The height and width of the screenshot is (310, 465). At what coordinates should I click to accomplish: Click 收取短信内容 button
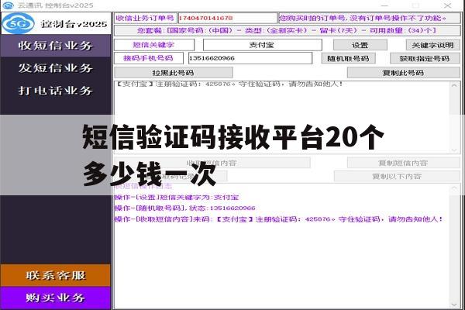pos(212,163)
